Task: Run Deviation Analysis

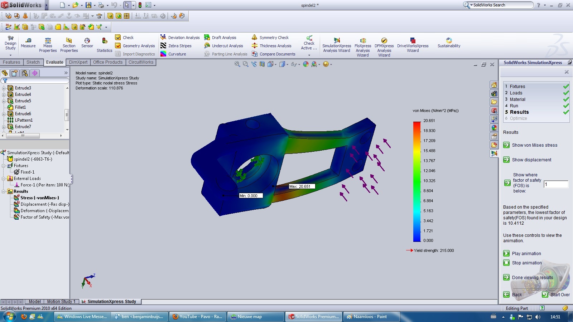Action: [180, 37]
